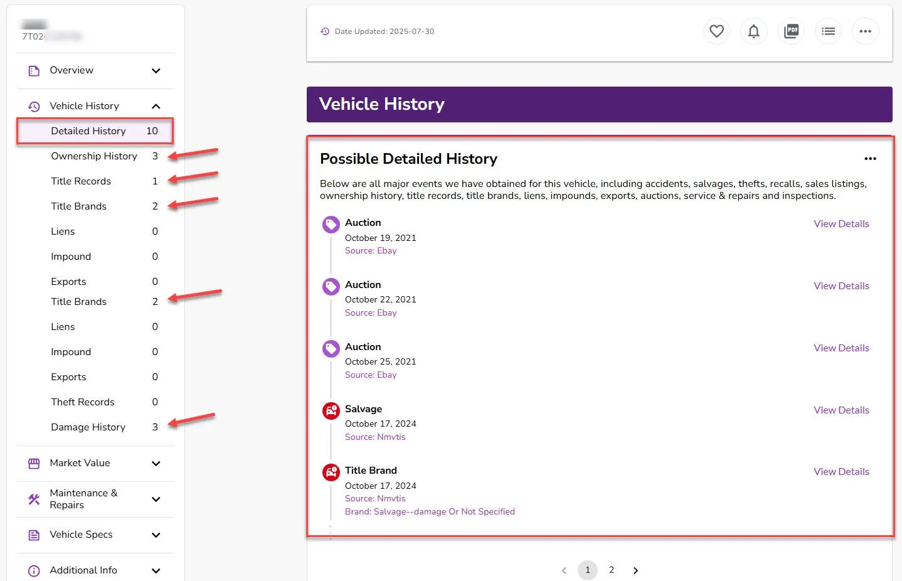Select Detailed History in sidebar
This screenshot has width=902, height=581.
95,131
